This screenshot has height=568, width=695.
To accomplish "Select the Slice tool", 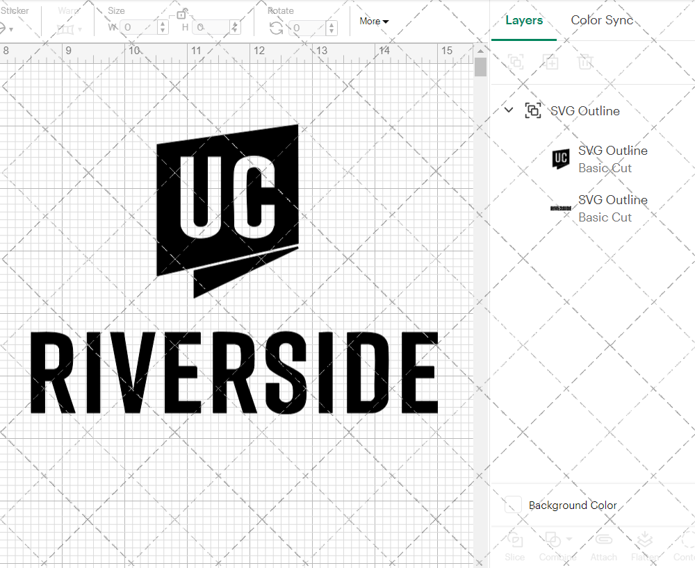I will coord(514,546).
